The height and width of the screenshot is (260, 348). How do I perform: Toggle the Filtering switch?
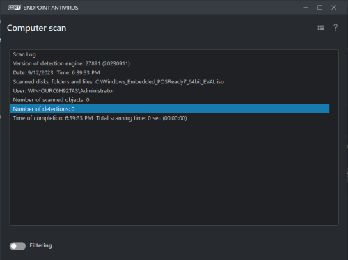(x=17, y=246)
